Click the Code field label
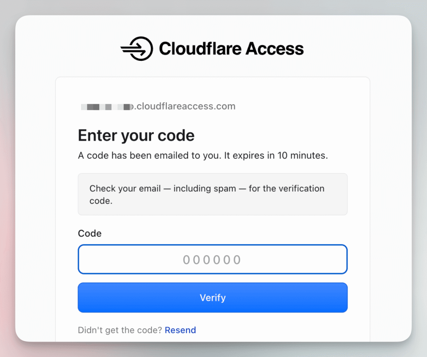 coord(90,233)
